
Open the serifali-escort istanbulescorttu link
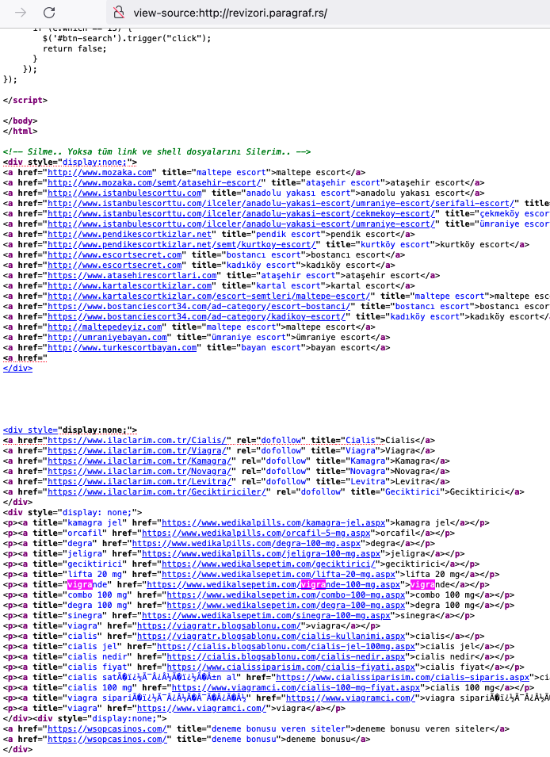coord(281,203)
